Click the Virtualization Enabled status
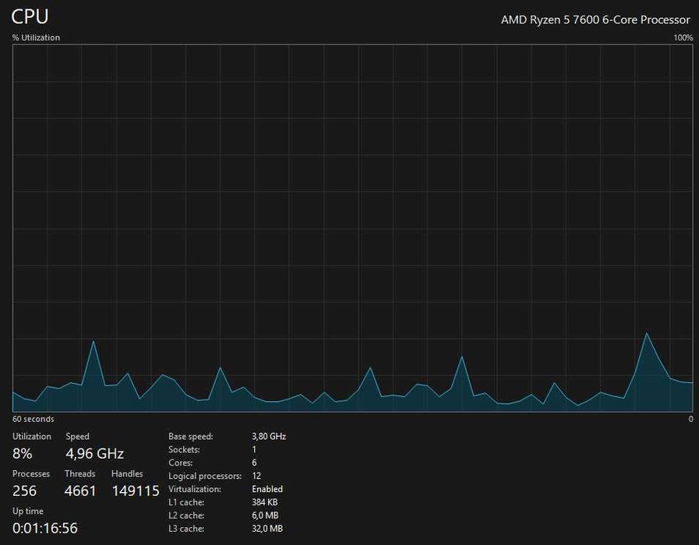Image resolution: width=699 pixels, height=545 pixels. (x=267, y=489)
